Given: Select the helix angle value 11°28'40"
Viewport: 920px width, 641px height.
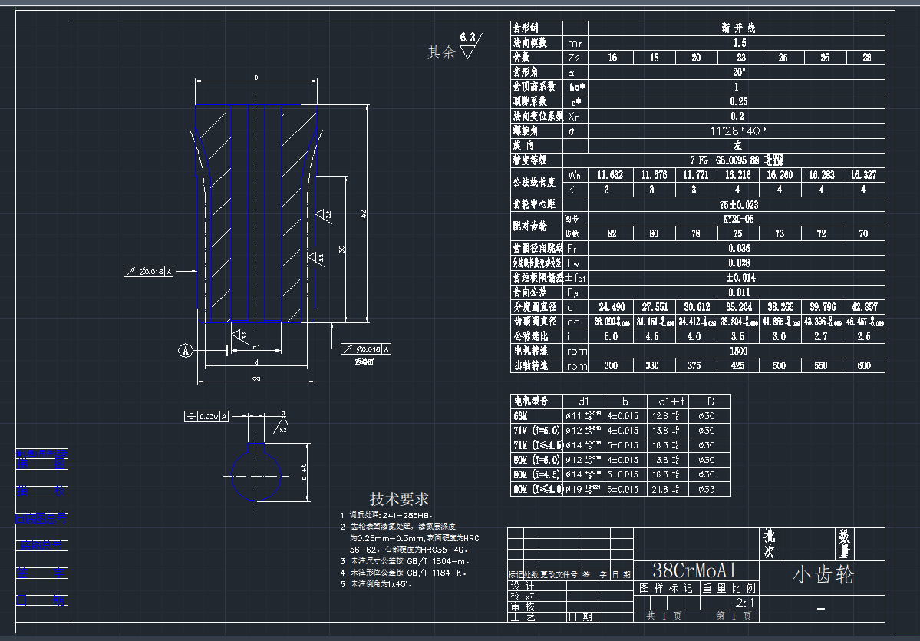Looking at the screenshot, I should 739,131.
